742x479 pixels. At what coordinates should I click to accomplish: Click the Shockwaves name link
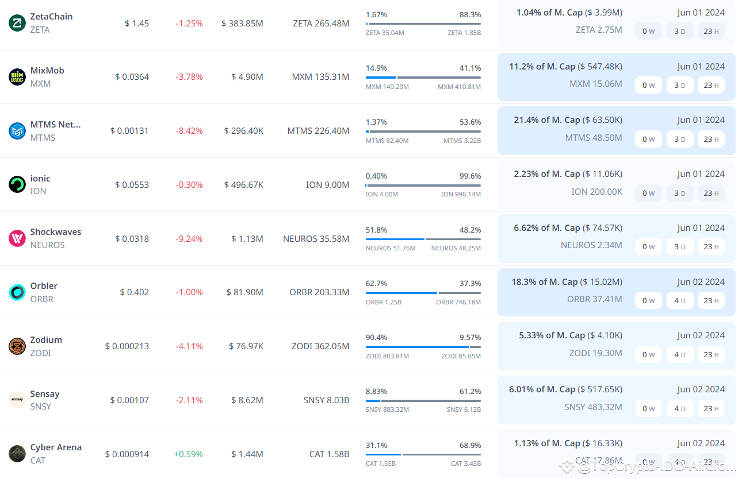(x=56, y=232)
